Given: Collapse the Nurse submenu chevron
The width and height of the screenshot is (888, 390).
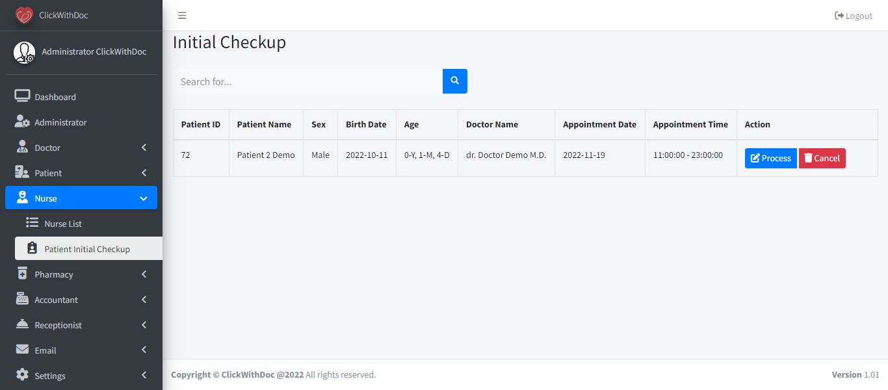Looking at the screenshot, I should [x=144, y=198].
